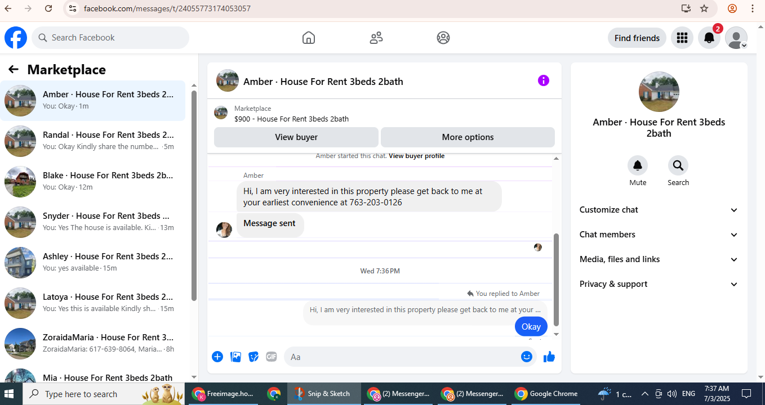
Task: Click the Search Facebook field
Action: tap(110, 38)
